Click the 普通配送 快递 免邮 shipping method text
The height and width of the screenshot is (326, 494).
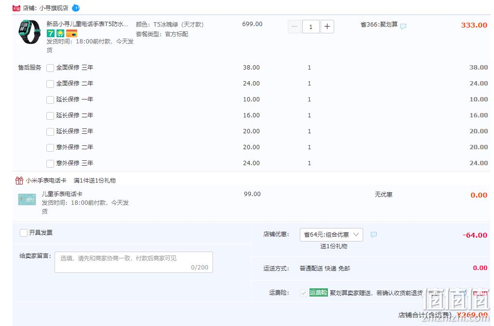point(325,269)
